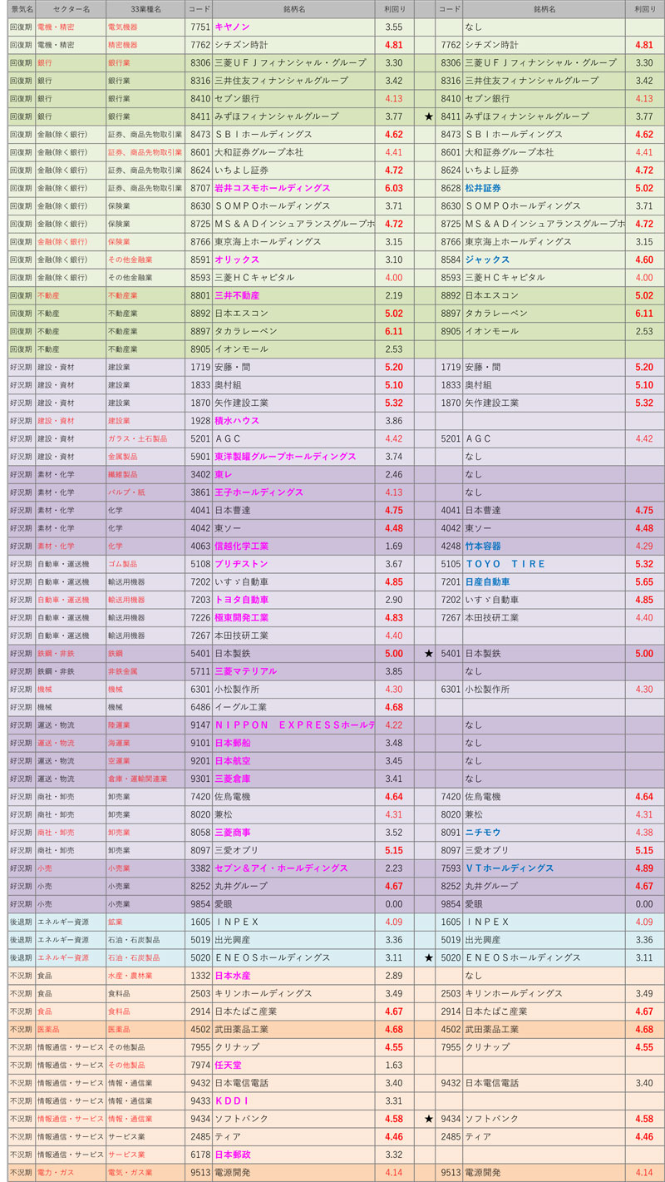Click the star marker in the みずほフィナンシャルグループ row
The width and height of the screenshot is (665, 1182).
pyautogui.click(x=428, y=116)
